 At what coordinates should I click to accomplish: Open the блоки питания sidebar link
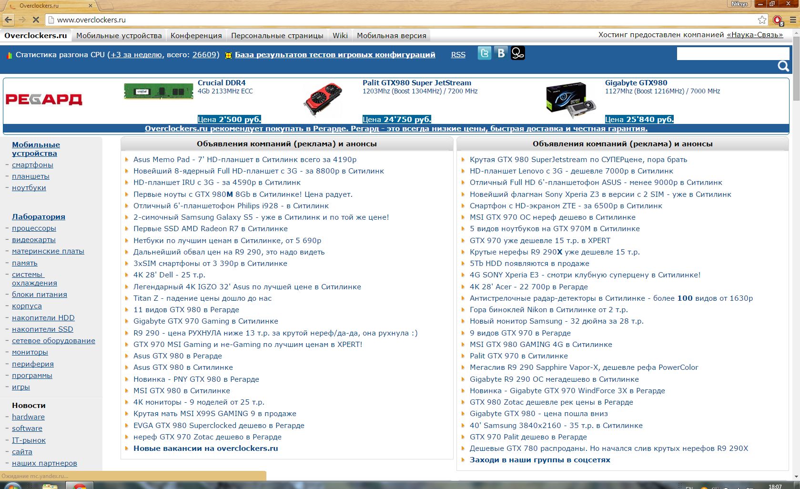tap(40, 295)
